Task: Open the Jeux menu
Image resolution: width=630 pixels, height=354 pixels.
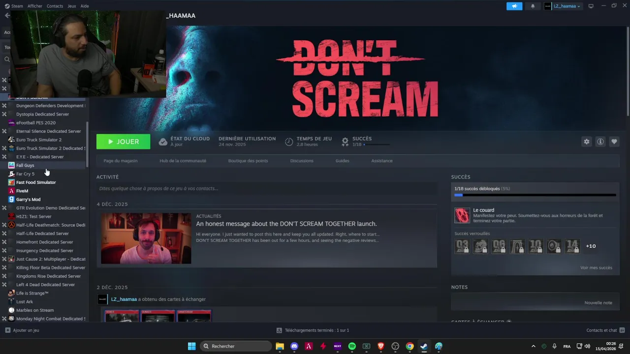Action: 72,6
